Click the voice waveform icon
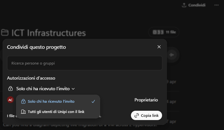 coord(171,55)
